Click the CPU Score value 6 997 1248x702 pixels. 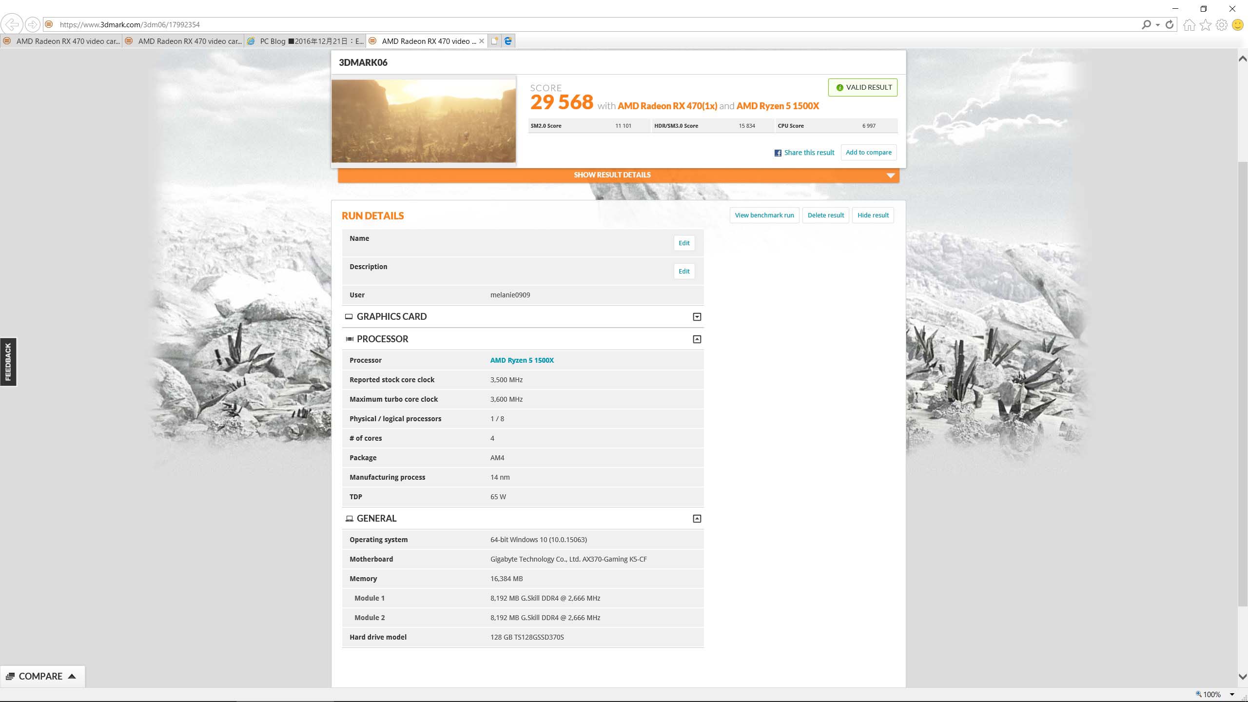pyautogui.click(x=869, y=126)
